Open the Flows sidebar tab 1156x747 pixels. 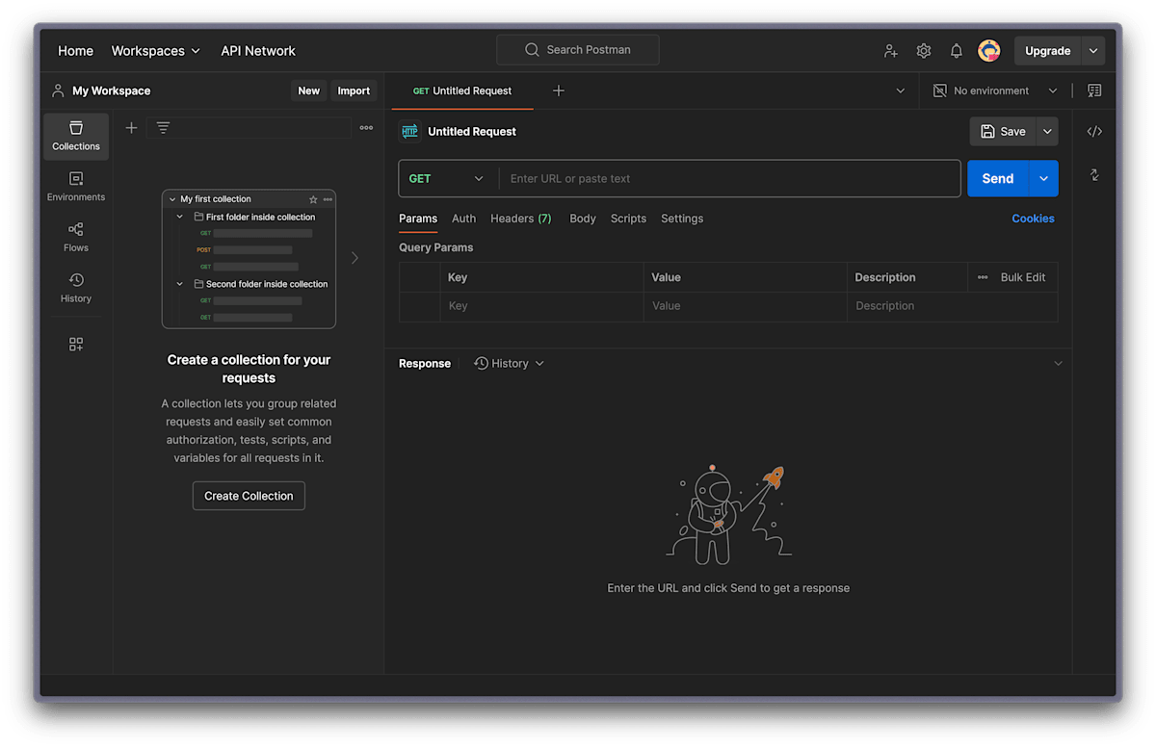[76, 238]
